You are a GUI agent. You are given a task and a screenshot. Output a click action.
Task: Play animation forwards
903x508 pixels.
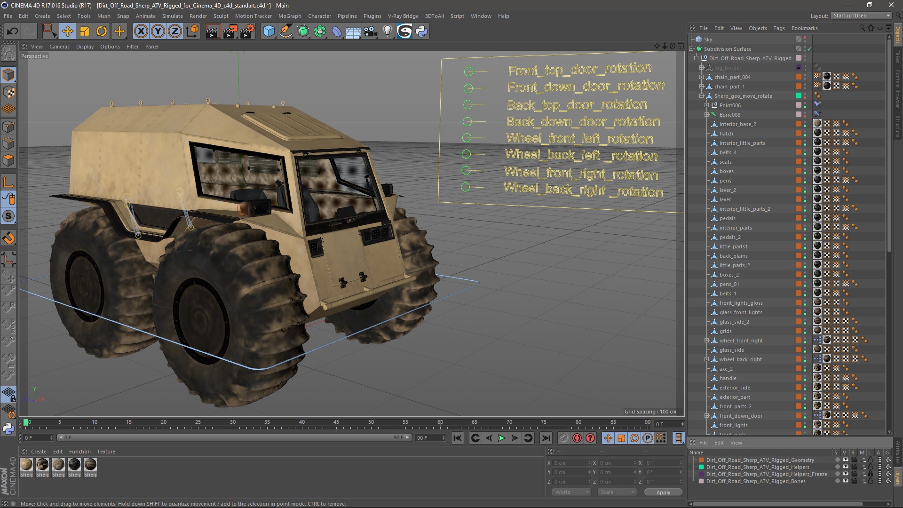501,438
